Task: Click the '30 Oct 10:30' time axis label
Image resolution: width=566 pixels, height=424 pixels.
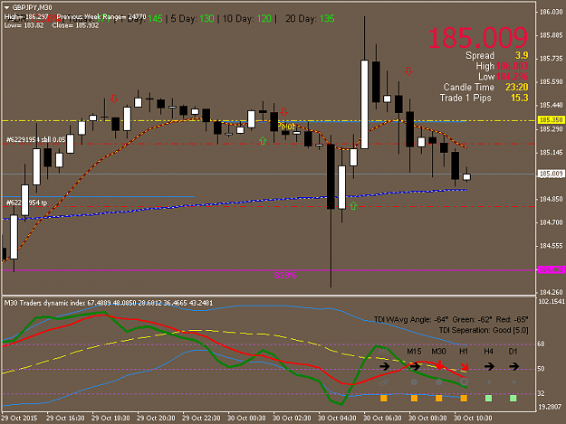Action: tap(473, 419)
